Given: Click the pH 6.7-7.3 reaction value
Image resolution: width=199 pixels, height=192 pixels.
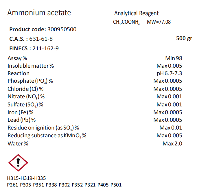Looking at the screenshot, I should point(169,73).
